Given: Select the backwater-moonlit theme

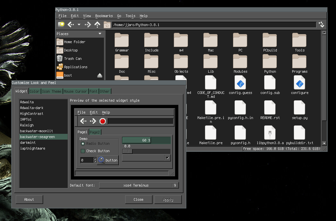Looking at the screenshot, I should [43, 131].
